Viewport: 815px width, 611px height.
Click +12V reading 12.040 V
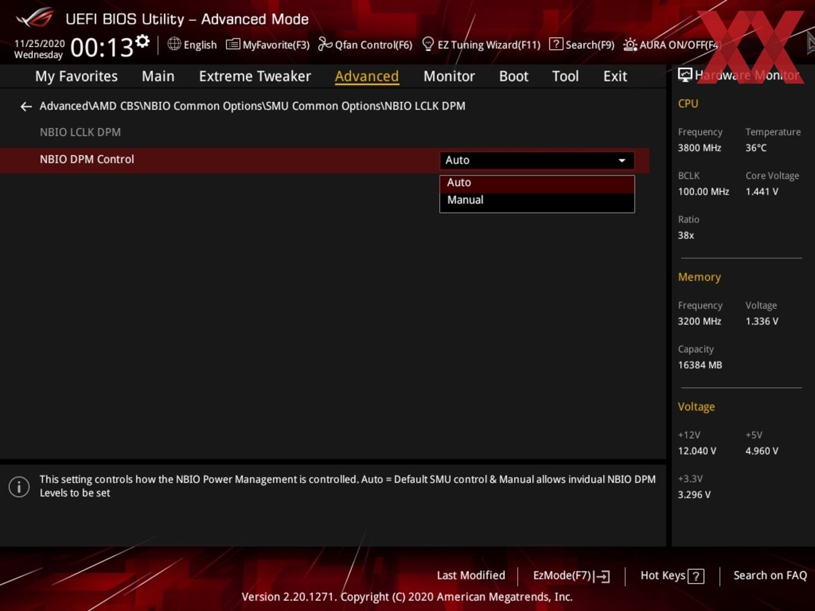click(697, 451)
